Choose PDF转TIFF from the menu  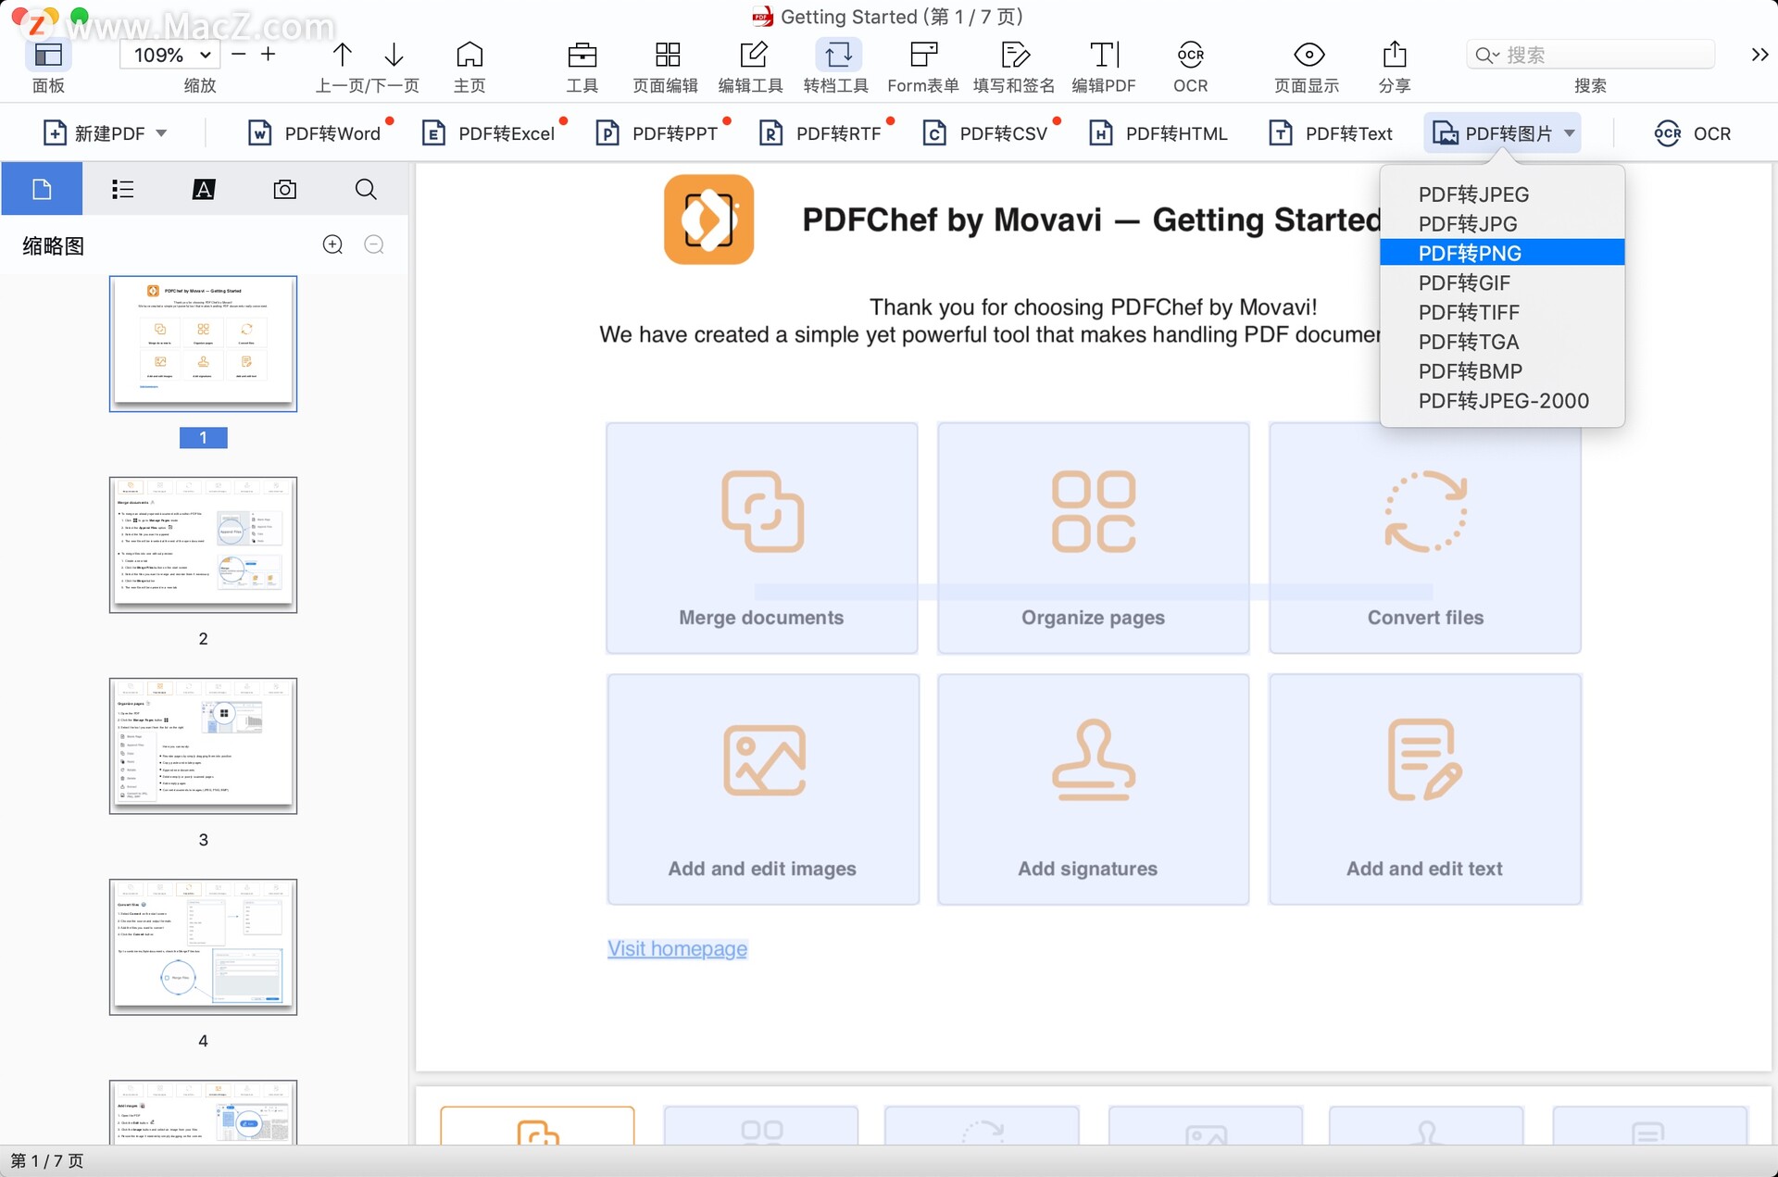pos(1502,312)
